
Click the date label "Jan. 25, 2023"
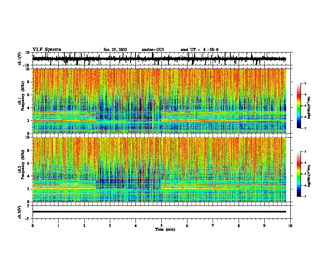coord(115,50)
